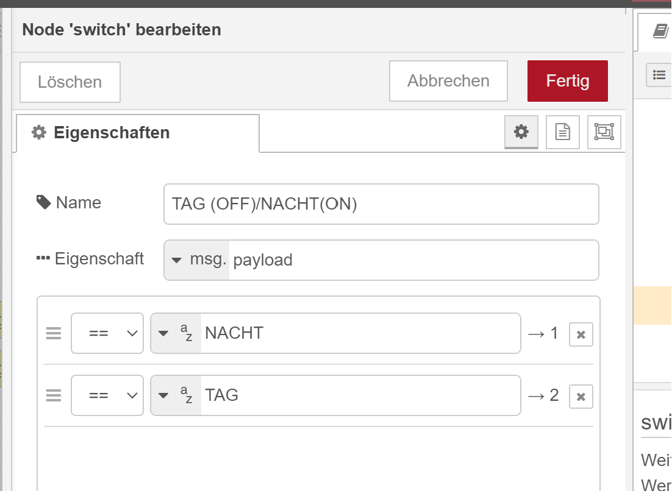This screenshot has width=672, height=491.
Task: Click the Name text field
Action: [381, 204]
